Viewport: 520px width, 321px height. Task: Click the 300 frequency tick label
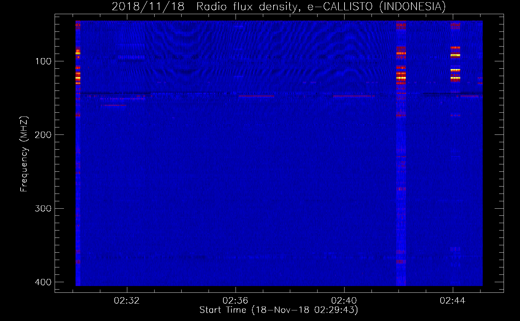point(43,209)
